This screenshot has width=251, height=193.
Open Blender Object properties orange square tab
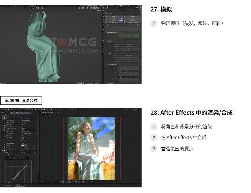(103, 33)
